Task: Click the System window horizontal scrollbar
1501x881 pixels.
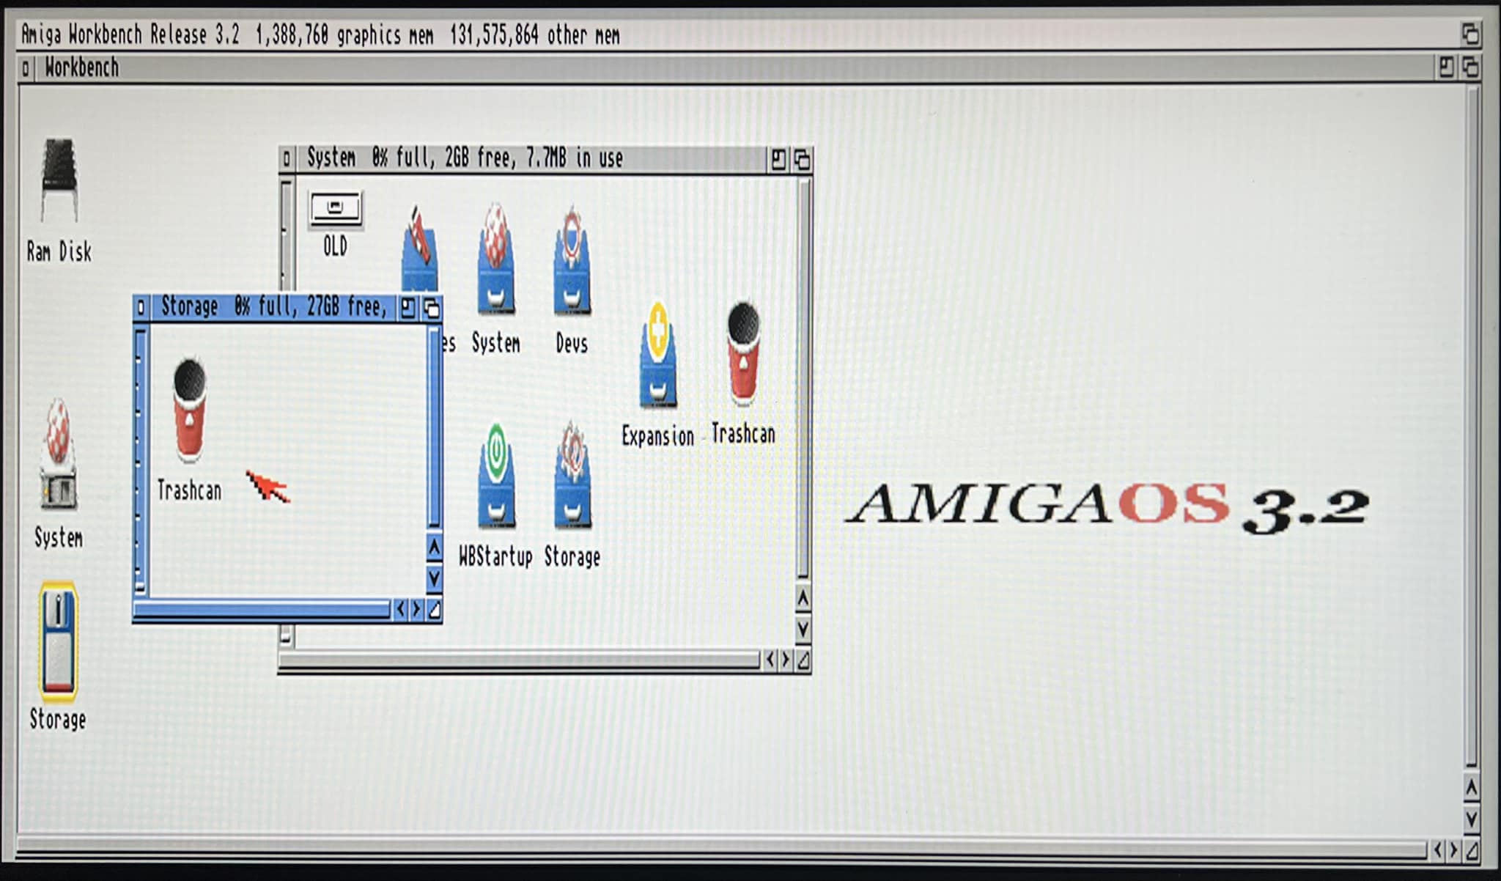Action: click(x=520, y=660)
